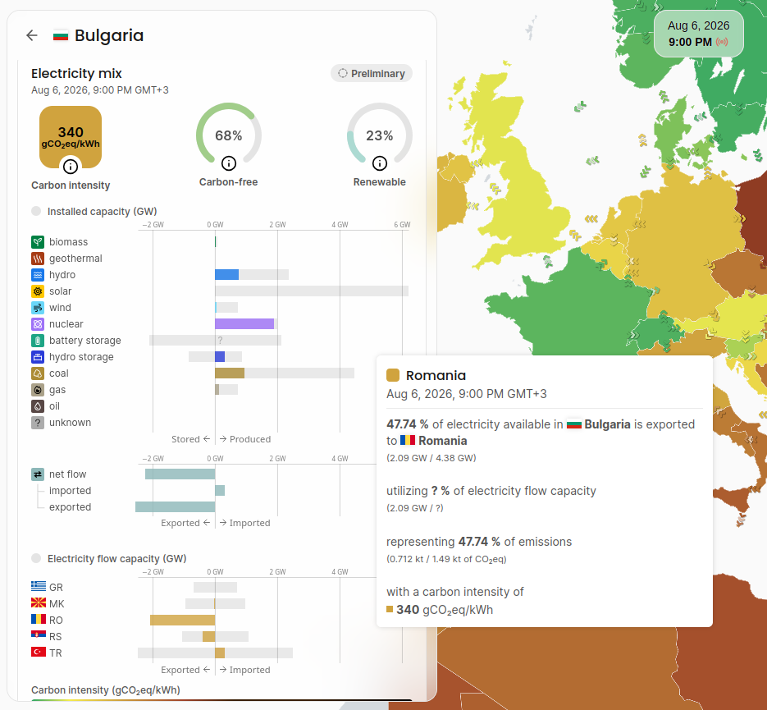Open Carbon-free info icon
Viewport: 767px width, 710px height.
pos(228,163)
